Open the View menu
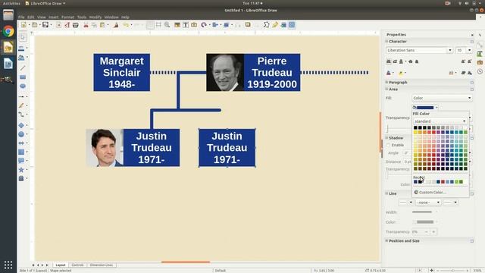The image size is (485, 273). tap(42, 17)
